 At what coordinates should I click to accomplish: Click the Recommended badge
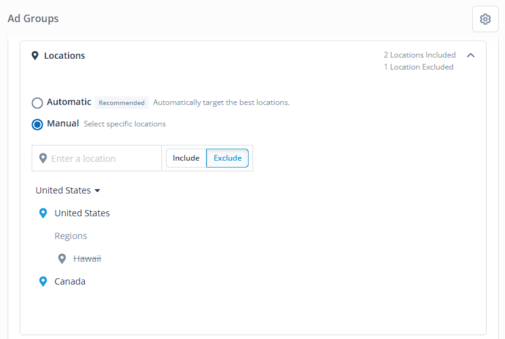click(122, 102)
